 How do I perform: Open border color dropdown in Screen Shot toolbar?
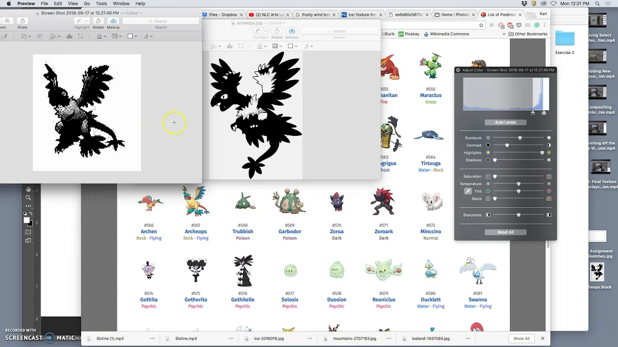click(x=116, y=36)
